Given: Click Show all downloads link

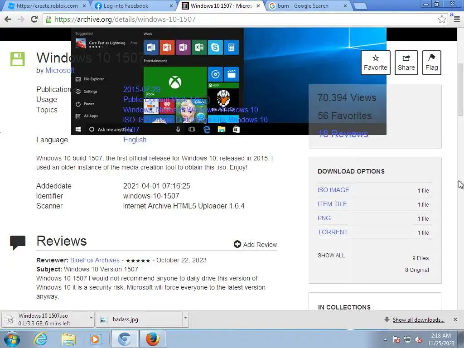Looking at the screenshot, I should pyautogui.click(x=418, y=320).
